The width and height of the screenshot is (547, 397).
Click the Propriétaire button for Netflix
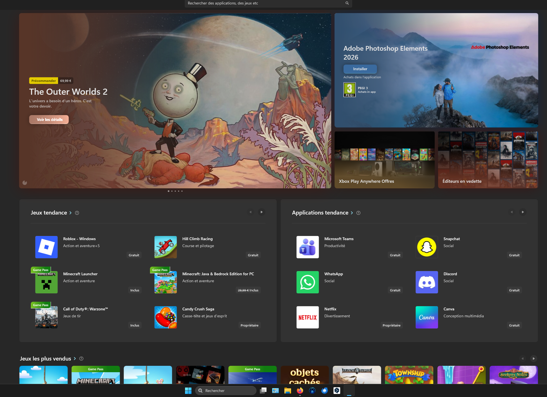[x=392, y=325]
